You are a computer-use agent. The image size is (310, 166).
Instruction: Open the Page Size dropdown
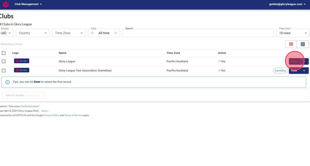click(x=293, y=33)
